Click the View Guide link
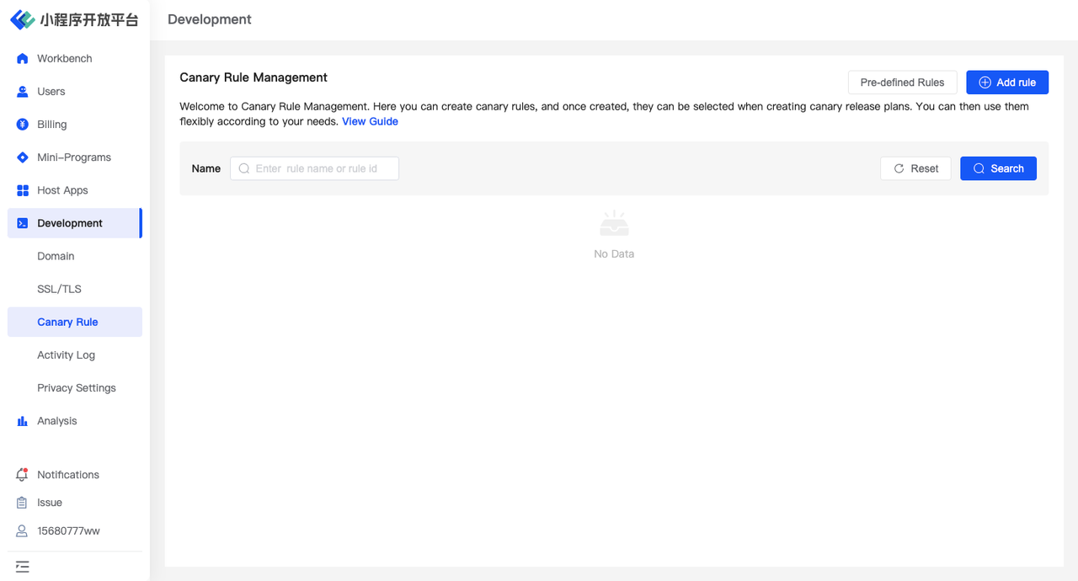 [370, 121]
